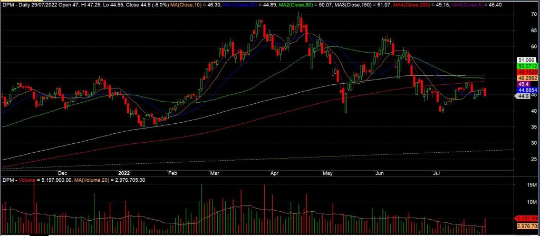Click the blue 44.8854 price tag
Viewport: 540px width, 236px height.
click(527, 90)
